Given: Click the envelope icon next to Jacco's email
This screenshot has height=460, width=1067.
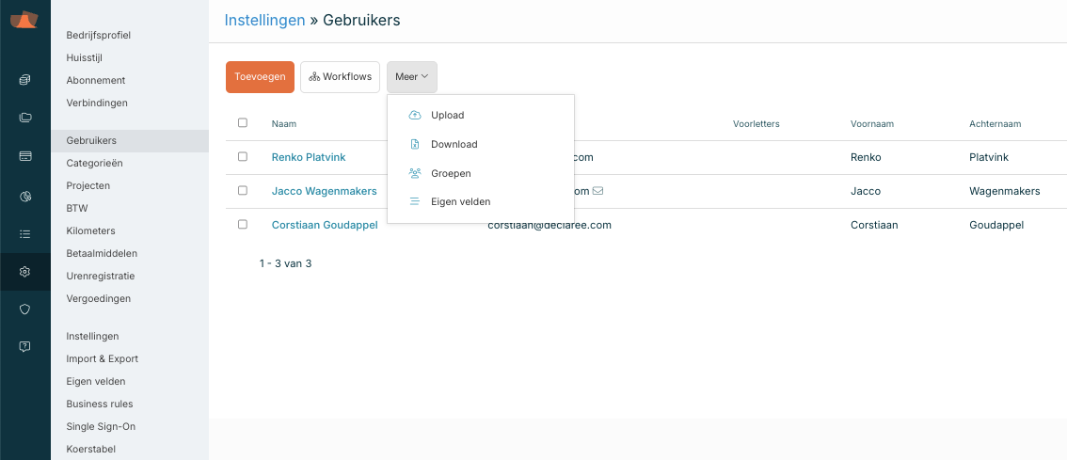Looking at the screenshot, I should (597, 191).
